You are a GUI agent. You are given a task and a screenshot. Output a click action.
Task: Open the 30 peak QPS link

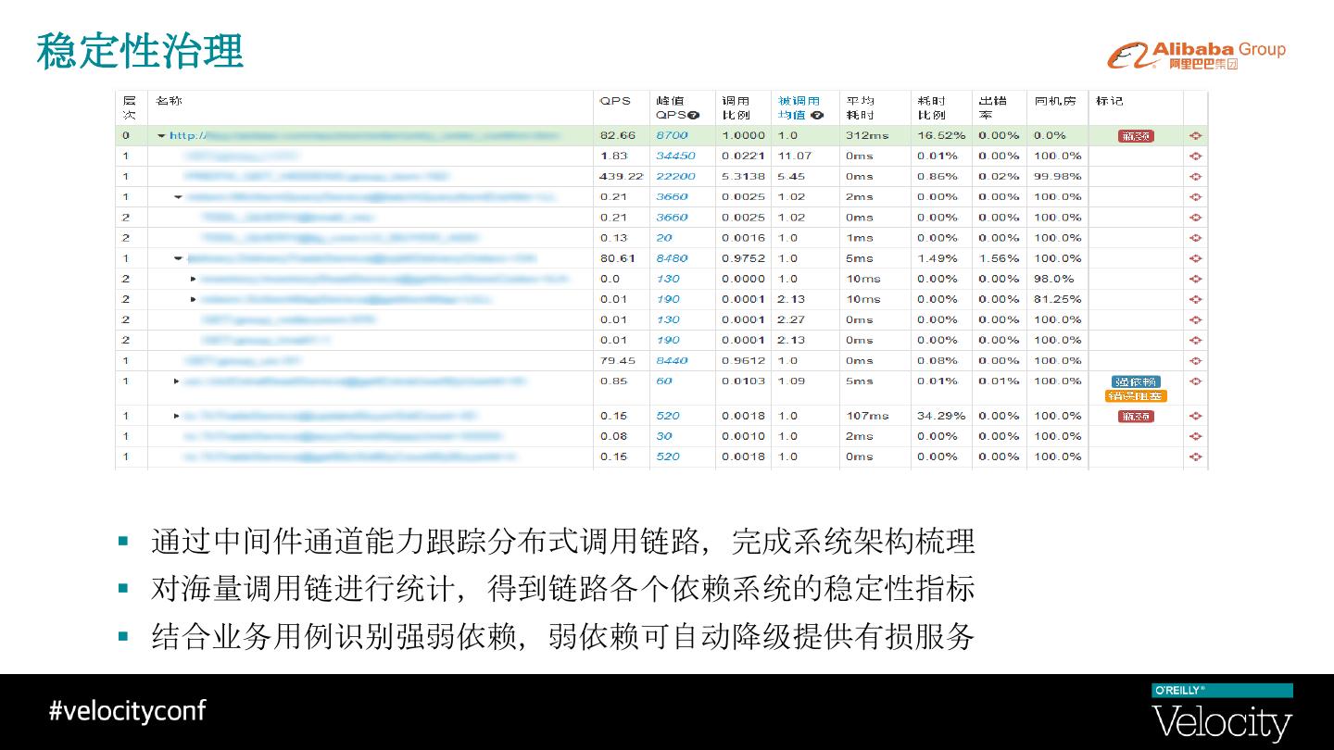664,437
